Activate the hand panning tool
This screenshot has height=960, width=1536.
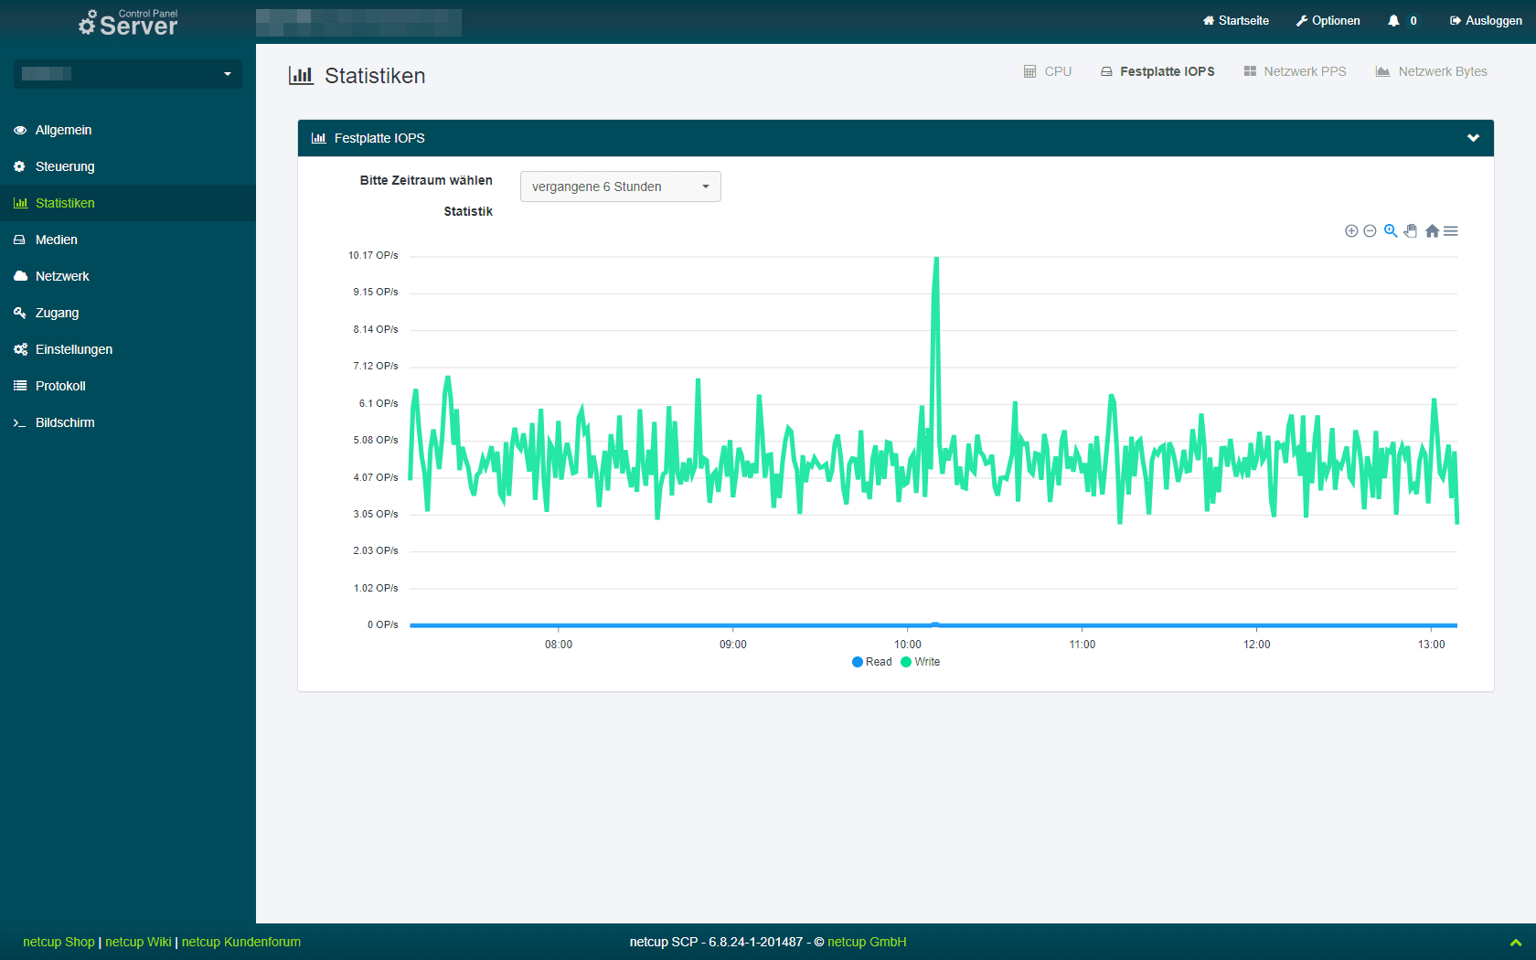(1411, 231)
